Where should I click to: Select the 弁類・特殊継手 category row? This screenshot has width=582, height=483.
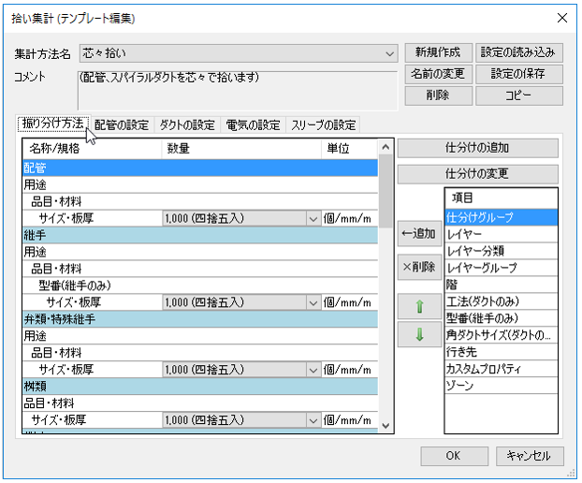200,319
